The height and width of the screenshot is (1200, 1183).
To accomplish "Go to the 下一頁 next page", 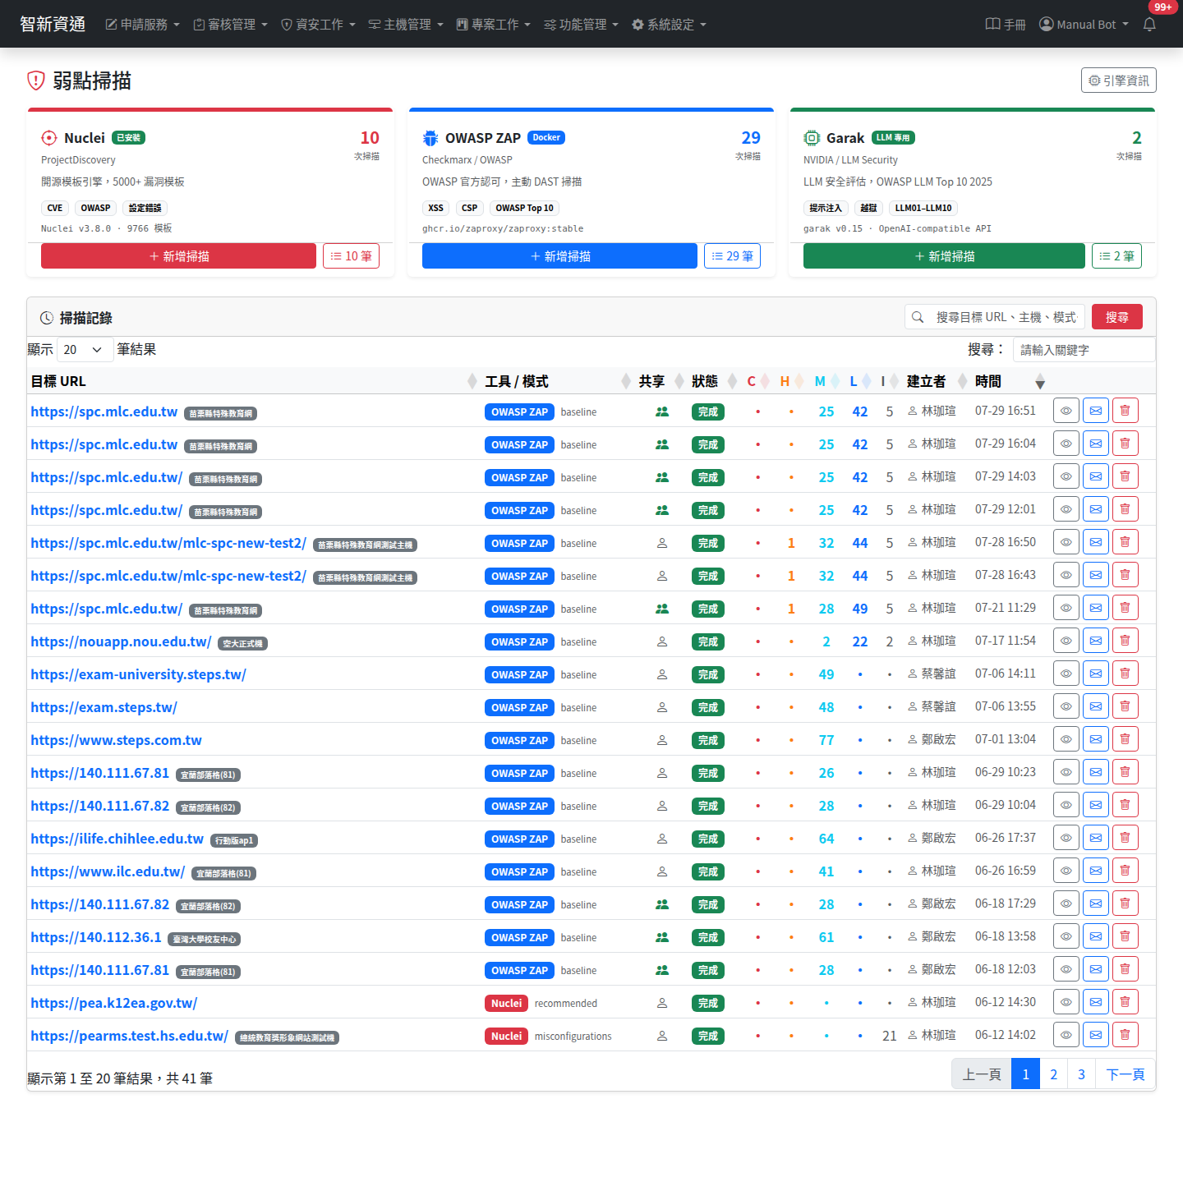I will [1125, 1074].
